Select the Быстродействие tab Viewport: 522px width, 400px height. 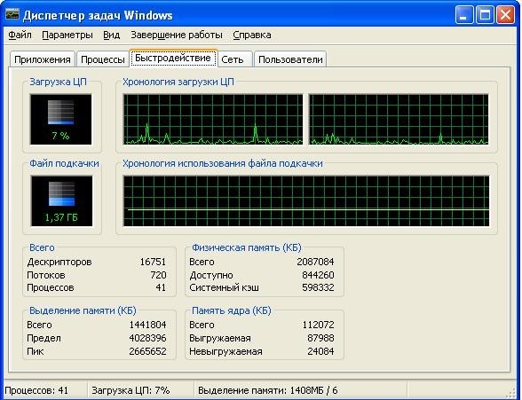173,59
